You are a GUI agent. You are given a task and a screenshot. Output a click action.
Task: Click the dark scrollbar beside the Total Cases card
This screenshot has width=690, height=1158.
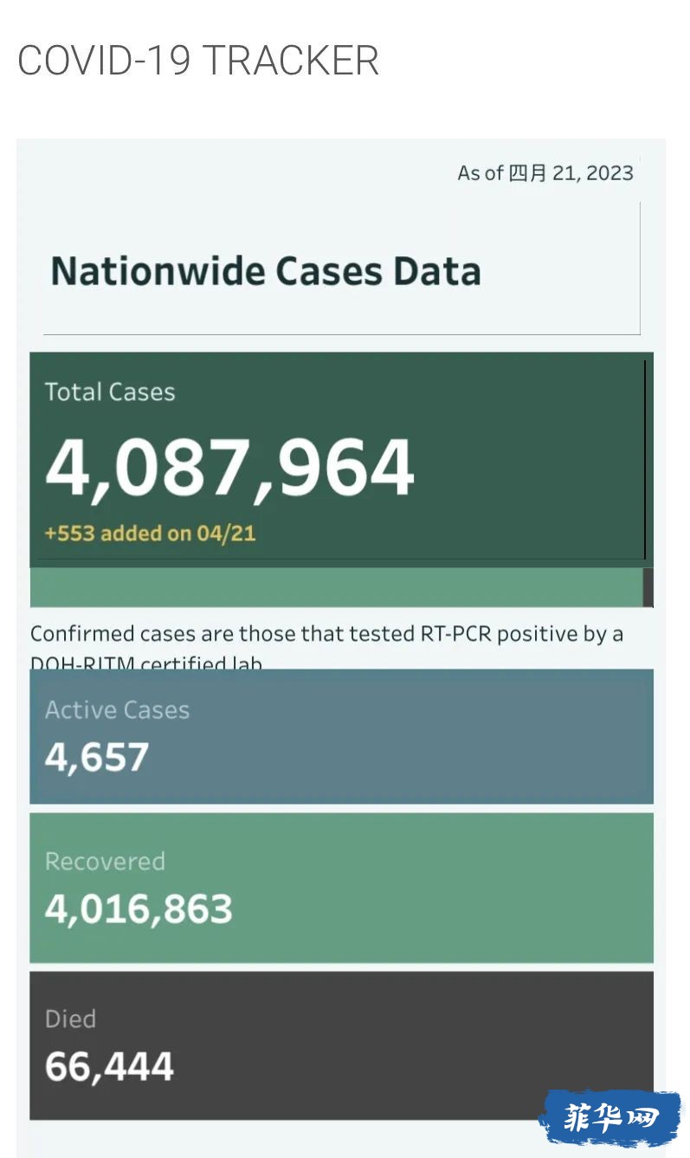click(x=648, y=587)
